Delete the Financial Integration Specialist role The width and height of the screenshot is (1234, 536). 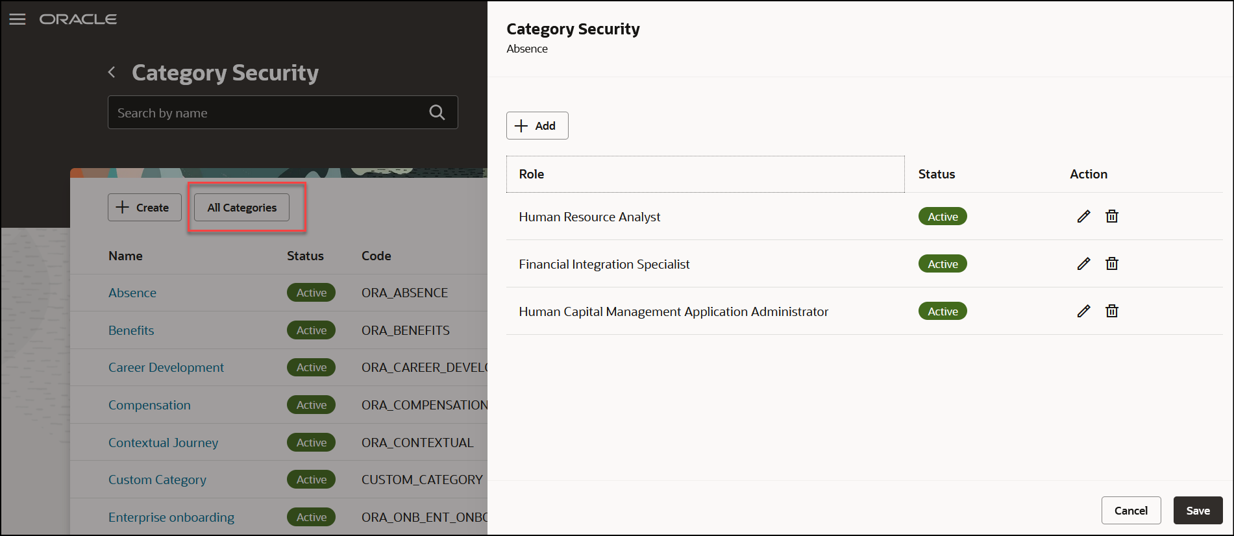1112,263
